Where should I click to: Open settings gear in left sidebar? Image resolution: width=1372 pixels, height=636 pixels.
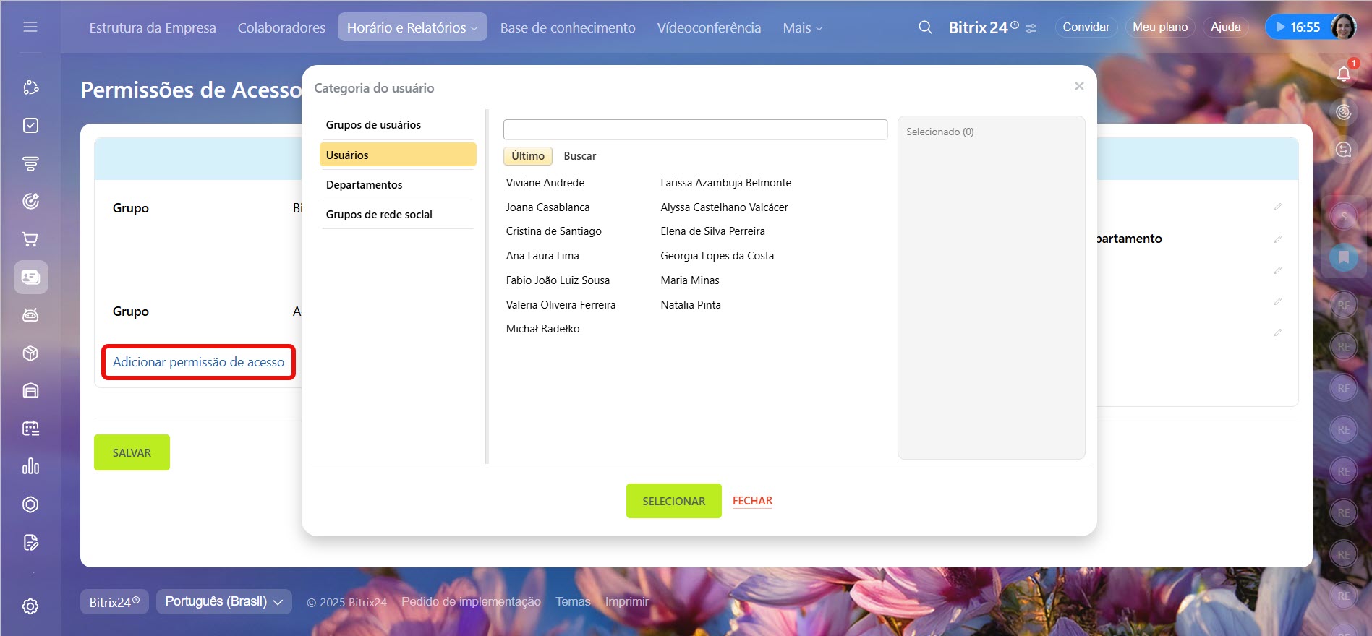(x=30, y=606)
